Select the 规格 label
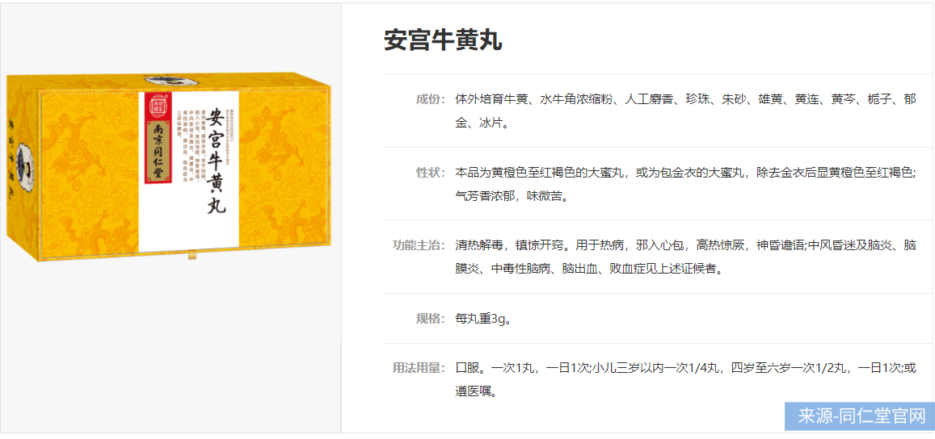Viewport: 935px width, 439px height. (x=431, y=319)
